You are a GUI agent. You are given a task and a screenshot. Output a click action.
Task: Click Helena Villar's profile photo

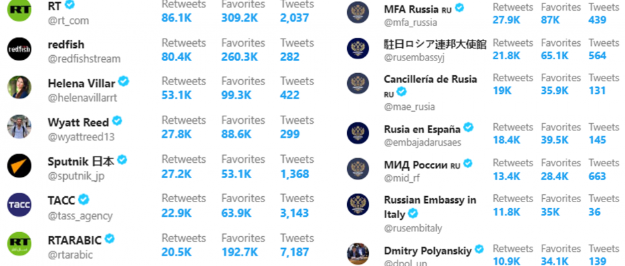[19, 87]
